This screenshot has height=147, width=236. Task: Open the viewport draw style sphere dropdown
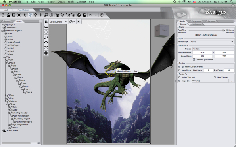tap(72, 22)
